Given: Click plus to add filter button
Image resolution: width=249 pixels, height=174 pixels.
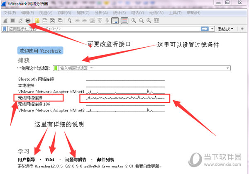Looking at the screenshot, I should coord(242,29).
